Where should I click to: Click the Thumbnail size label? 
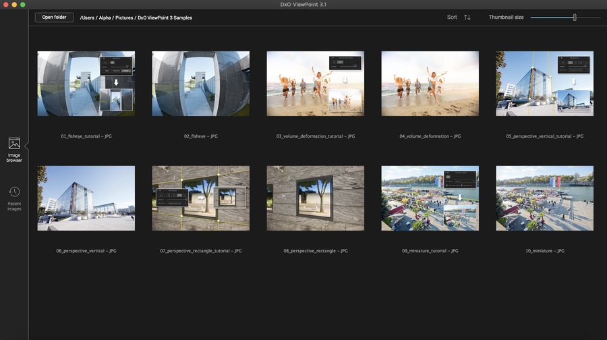(x=506, y=18)
